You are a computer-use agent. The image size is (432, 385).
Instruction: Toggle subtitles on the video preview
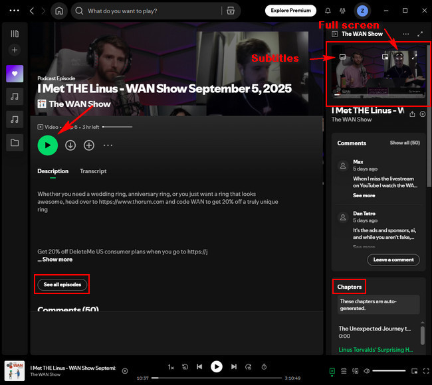[x=342, y=57]
